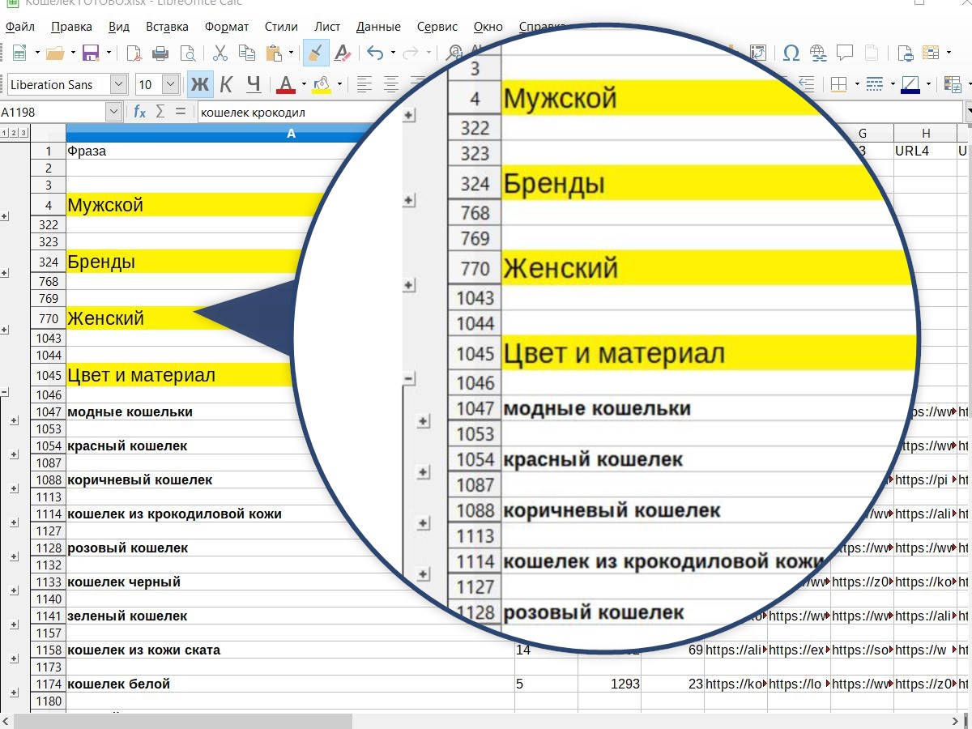Toggle Align Left
Screen dimensions: 972x729
tap(364, 84)
